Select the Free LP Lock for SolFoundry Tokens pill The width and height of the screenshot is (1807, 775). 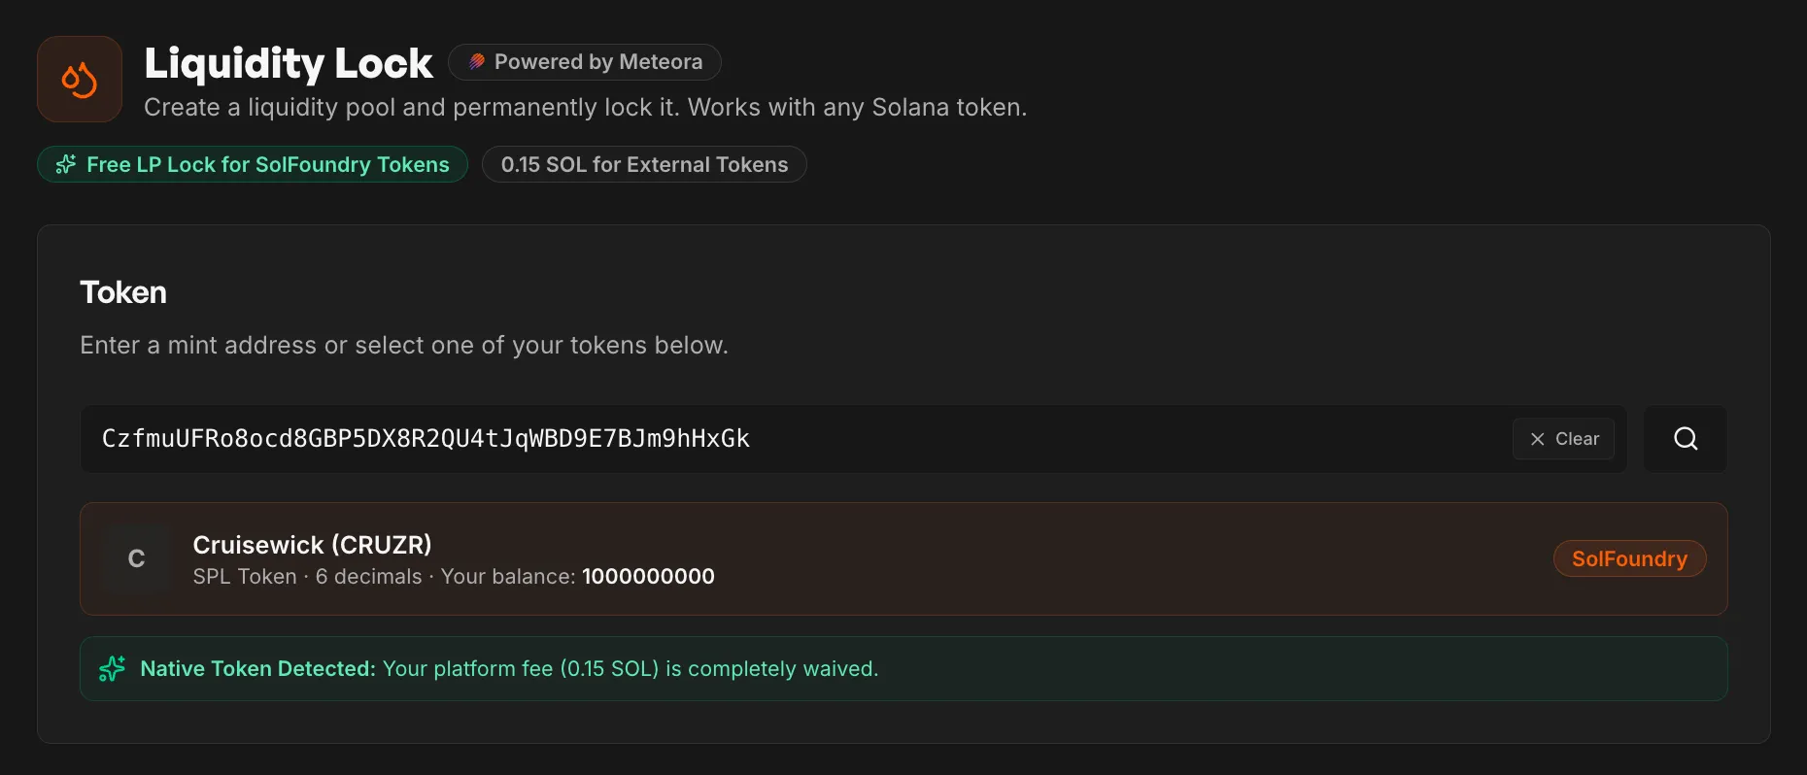(x=253, y=165)
